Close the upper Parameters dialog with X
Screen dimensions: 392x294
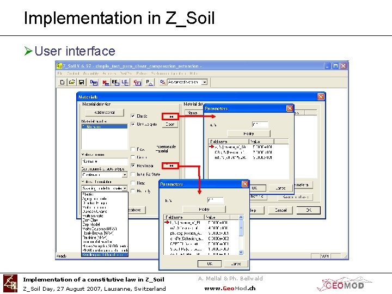point(290,108)
